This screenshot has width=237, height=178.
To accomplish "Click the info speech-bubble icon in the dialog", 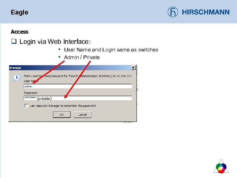I will point(17,77).
